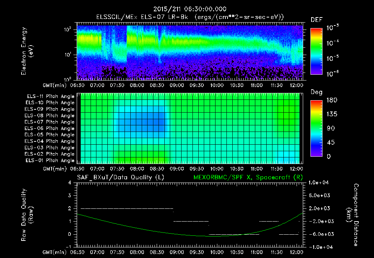Click the green spacecraft distance curve
Image resolution: width=374 pixels, height=258 pixels.
tap(190, 235)
